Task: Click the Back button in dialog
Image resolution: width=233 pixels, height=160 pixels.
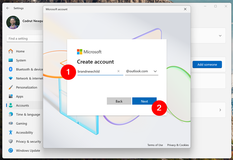Action: point(119,101)
